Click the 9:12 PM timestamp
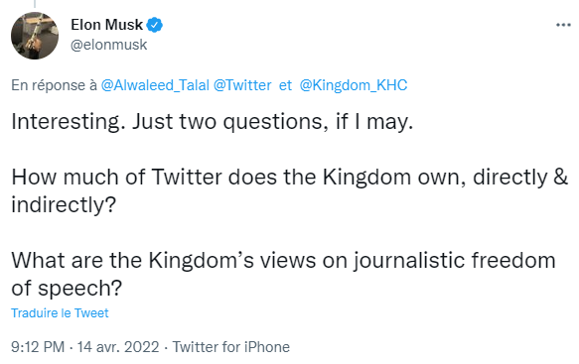This screenshot has width=579, height=364. (x=38, y=347)
